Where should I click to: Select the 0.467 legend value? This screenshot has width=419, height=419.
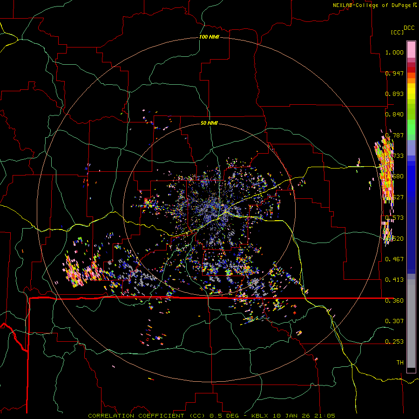394,259
